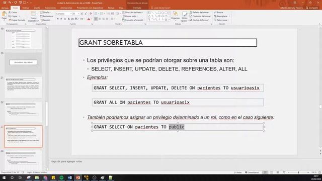Open Contorno de forma options
Viewport: 322px width, 181px height.
(x=200, y=16)
